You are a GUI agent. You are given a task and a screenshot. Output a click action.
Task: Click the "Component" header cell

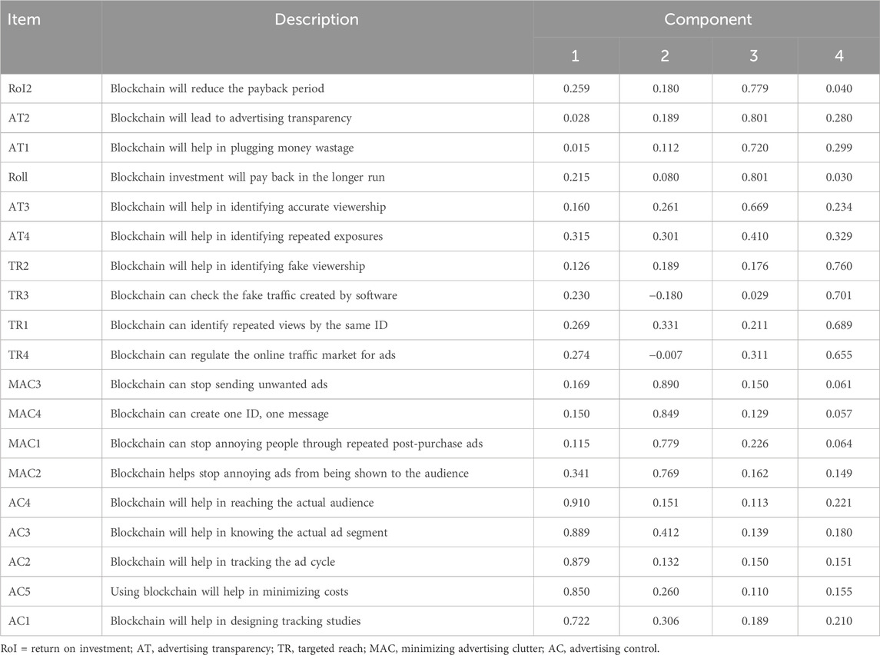tap(706, 19)
